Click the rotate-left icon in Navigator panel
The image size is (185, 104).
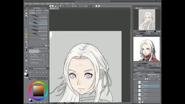[151, 34]
